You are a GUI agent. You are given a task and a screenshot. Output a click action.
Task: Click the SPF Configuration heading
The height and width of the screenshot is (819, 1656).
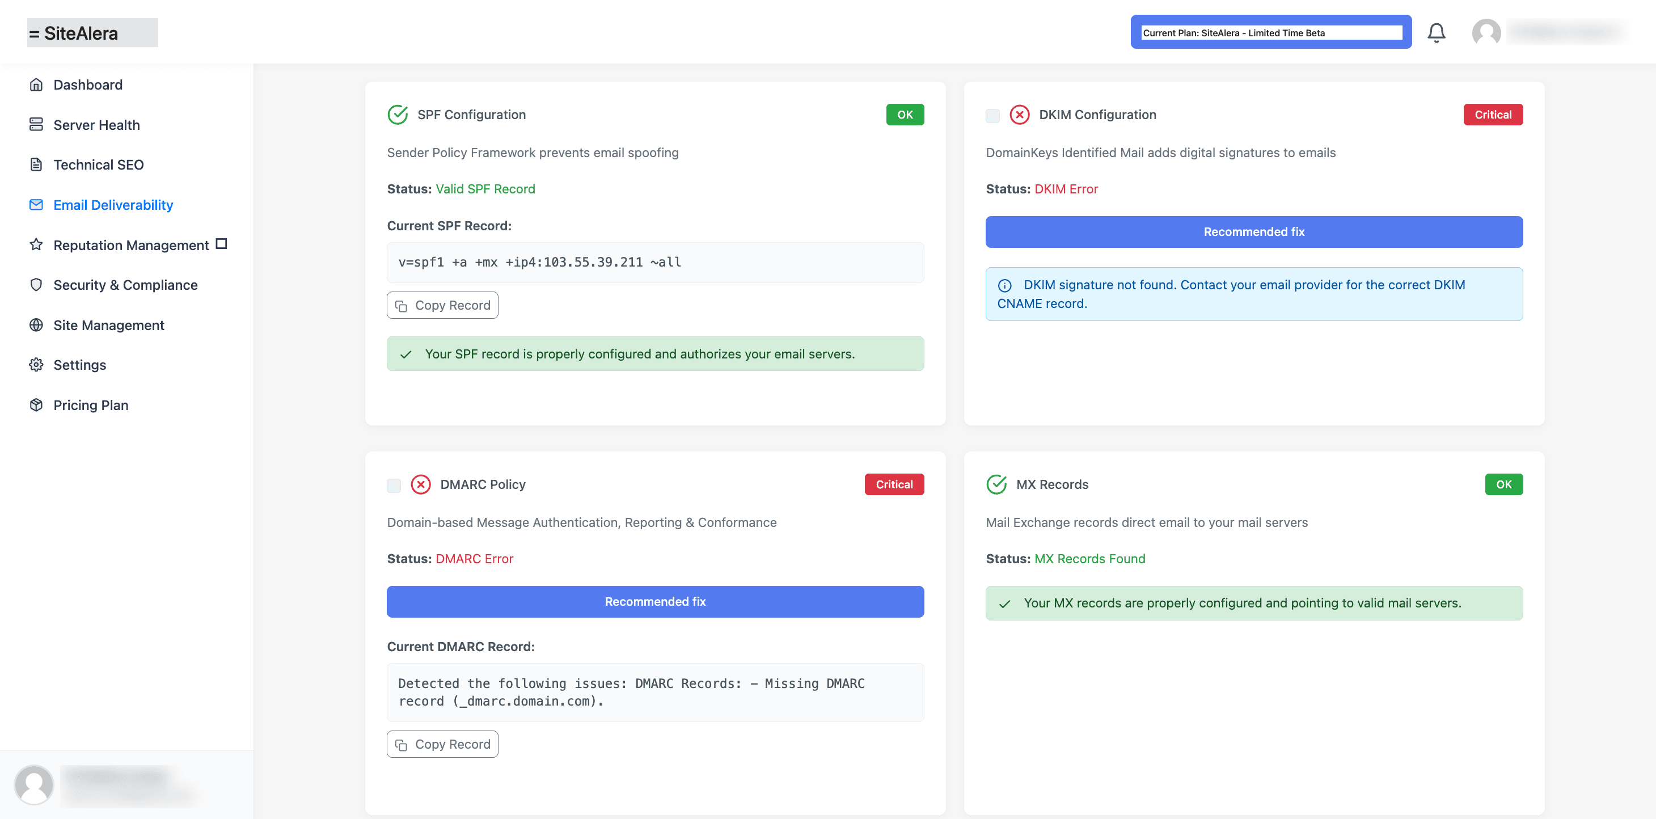[471, 115]
